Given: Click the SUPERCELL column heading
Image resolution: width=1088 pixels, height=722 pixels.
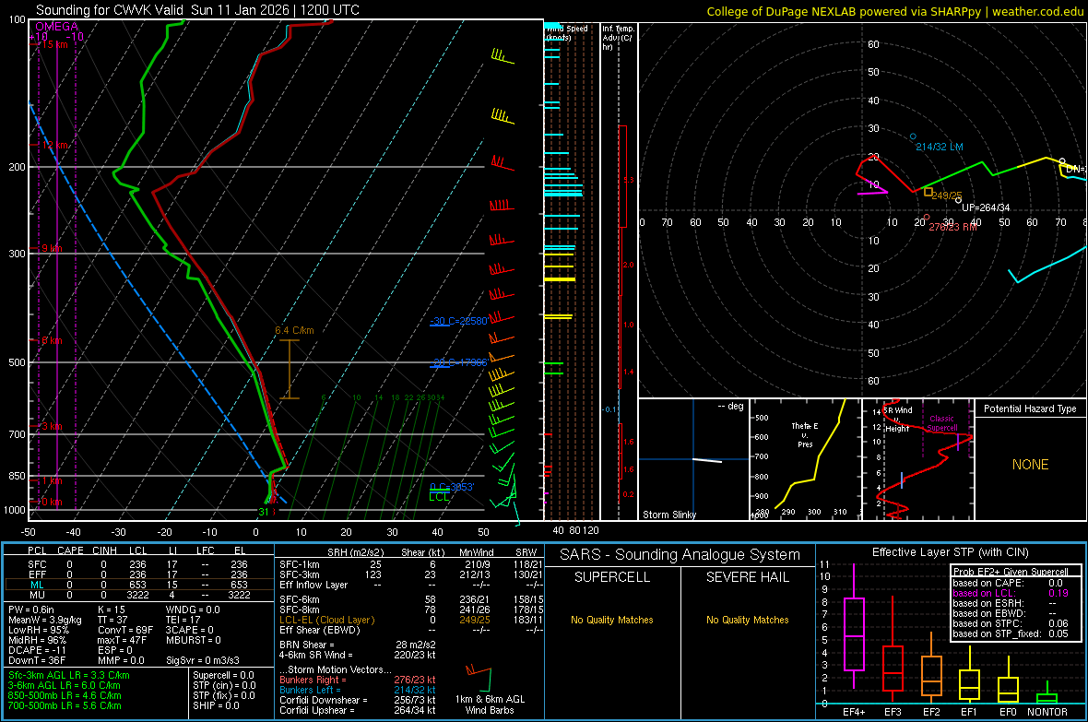Looking at the screenshot, I should point(612,577).
